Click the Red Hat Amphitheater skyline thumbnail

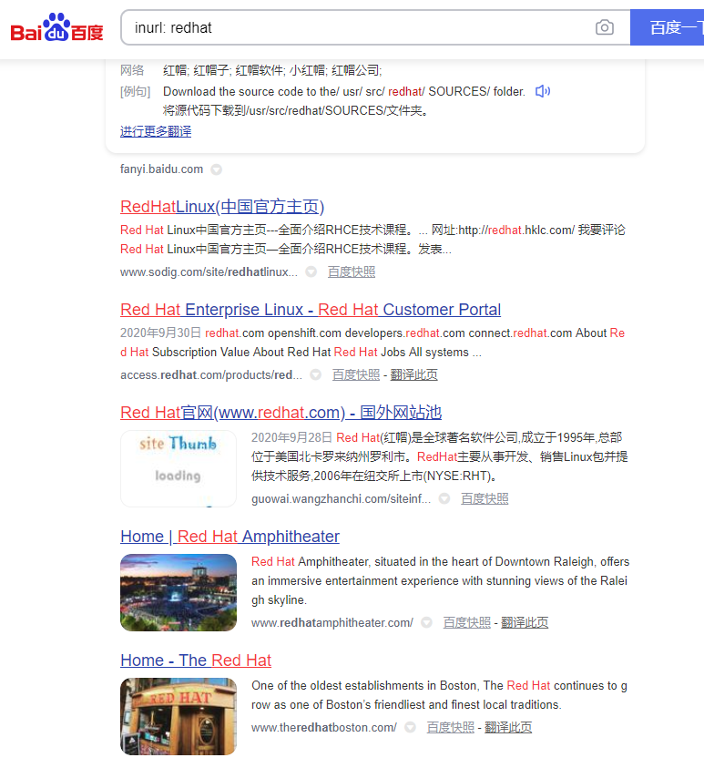tap(179, 592)
